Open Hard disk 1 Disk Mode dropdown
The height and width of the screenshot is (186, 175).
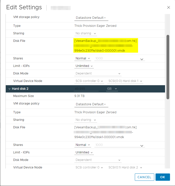(98, 73)
